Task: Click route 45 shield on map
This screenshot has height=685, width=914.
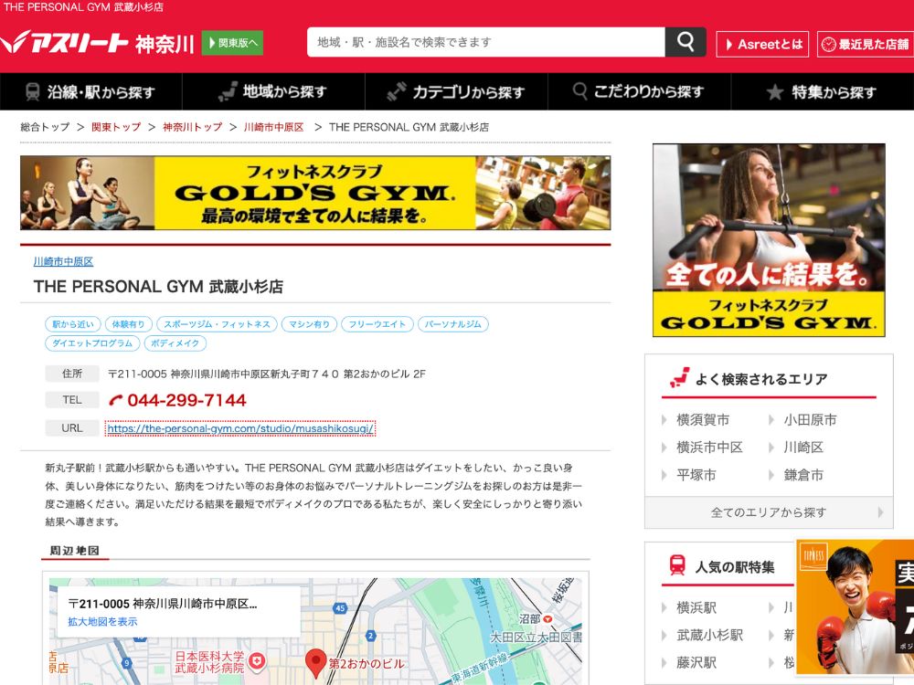Action: point(340,608)
